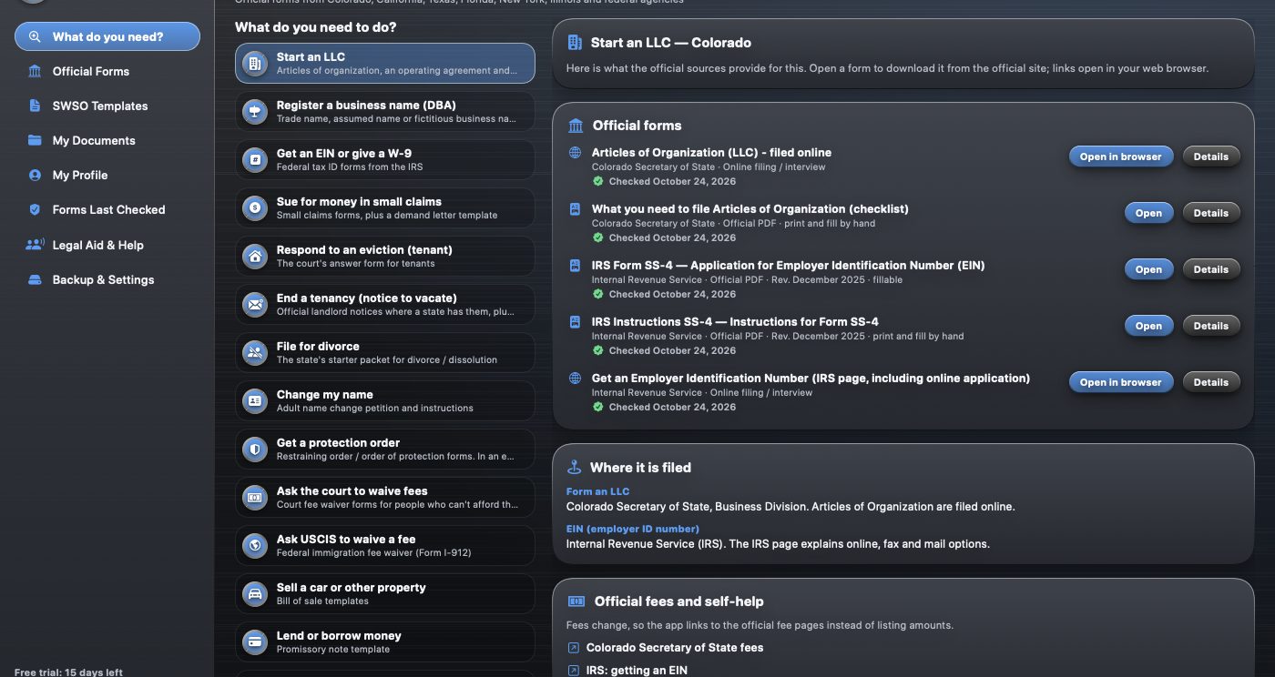Click Free trial: 15 days left text

(x=68, y=672)
